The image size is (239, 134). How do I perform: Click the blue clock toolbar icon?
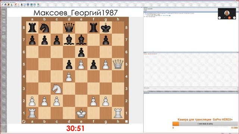(x=25, y=4)
